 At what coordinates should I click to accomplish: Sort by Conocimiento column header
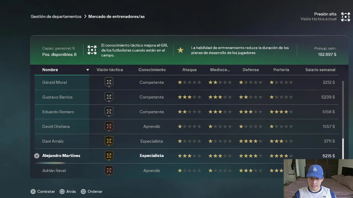point(152,70)
